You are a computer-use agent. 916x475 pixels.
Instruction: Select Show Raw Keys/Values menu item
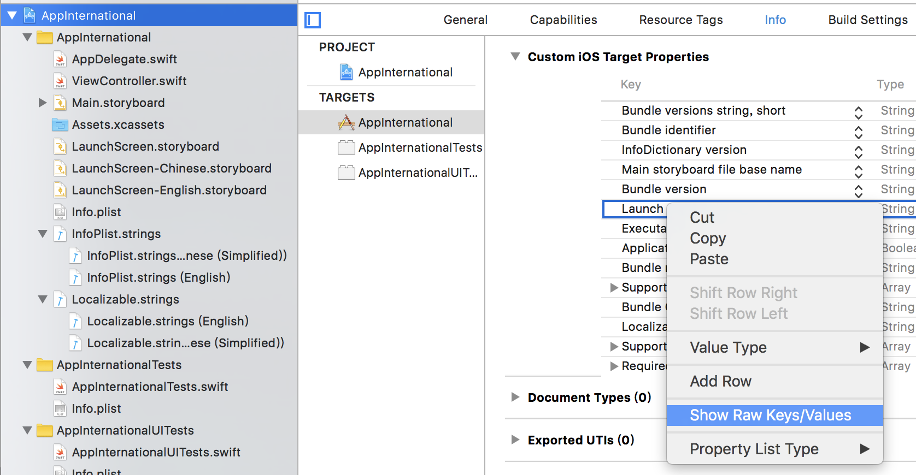(x=775, y=415)
